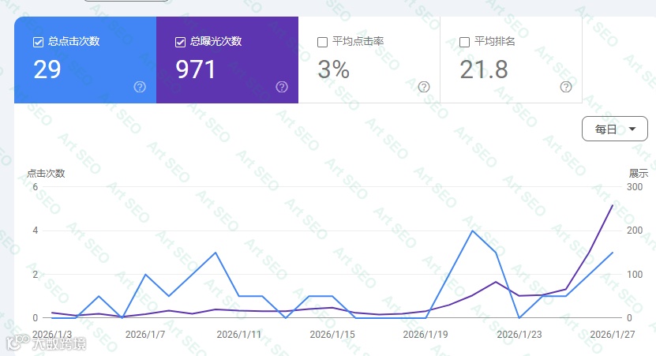
Task: Click the blue clicks peak at value 3 near 2026/1/11
Action: [x=216, y=253]
